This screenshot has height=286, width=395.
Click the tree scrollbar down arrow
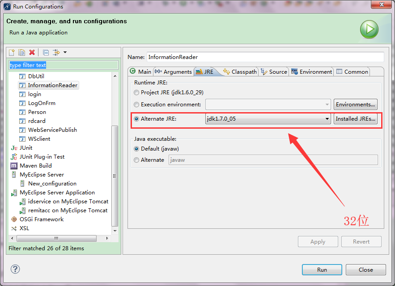click(115, 231)
